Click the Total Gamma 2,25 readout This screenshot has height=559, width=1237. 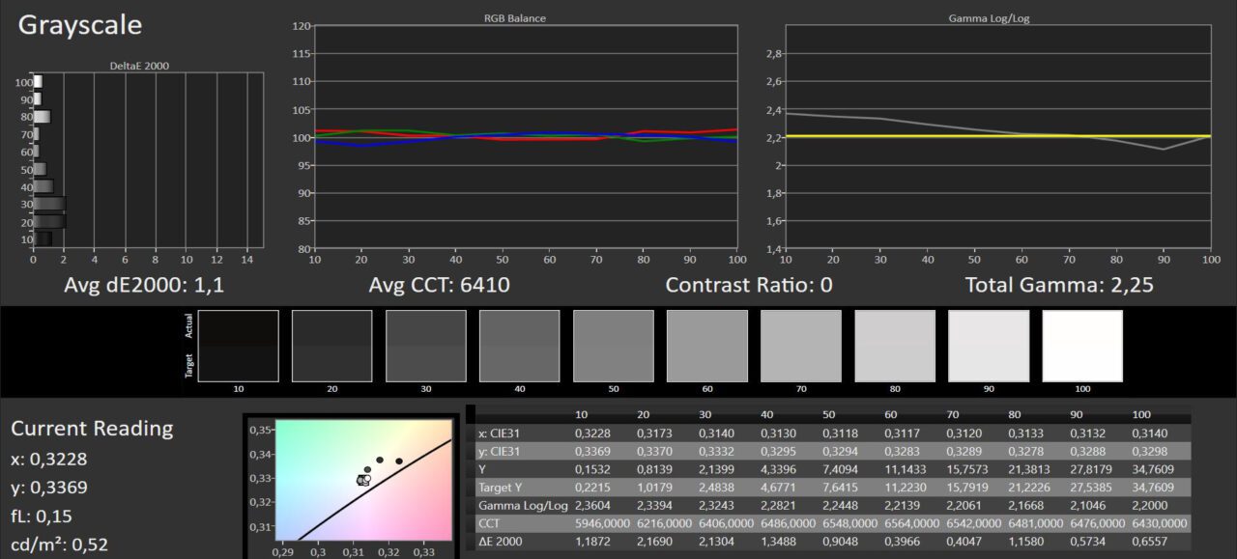point(1059,285)
